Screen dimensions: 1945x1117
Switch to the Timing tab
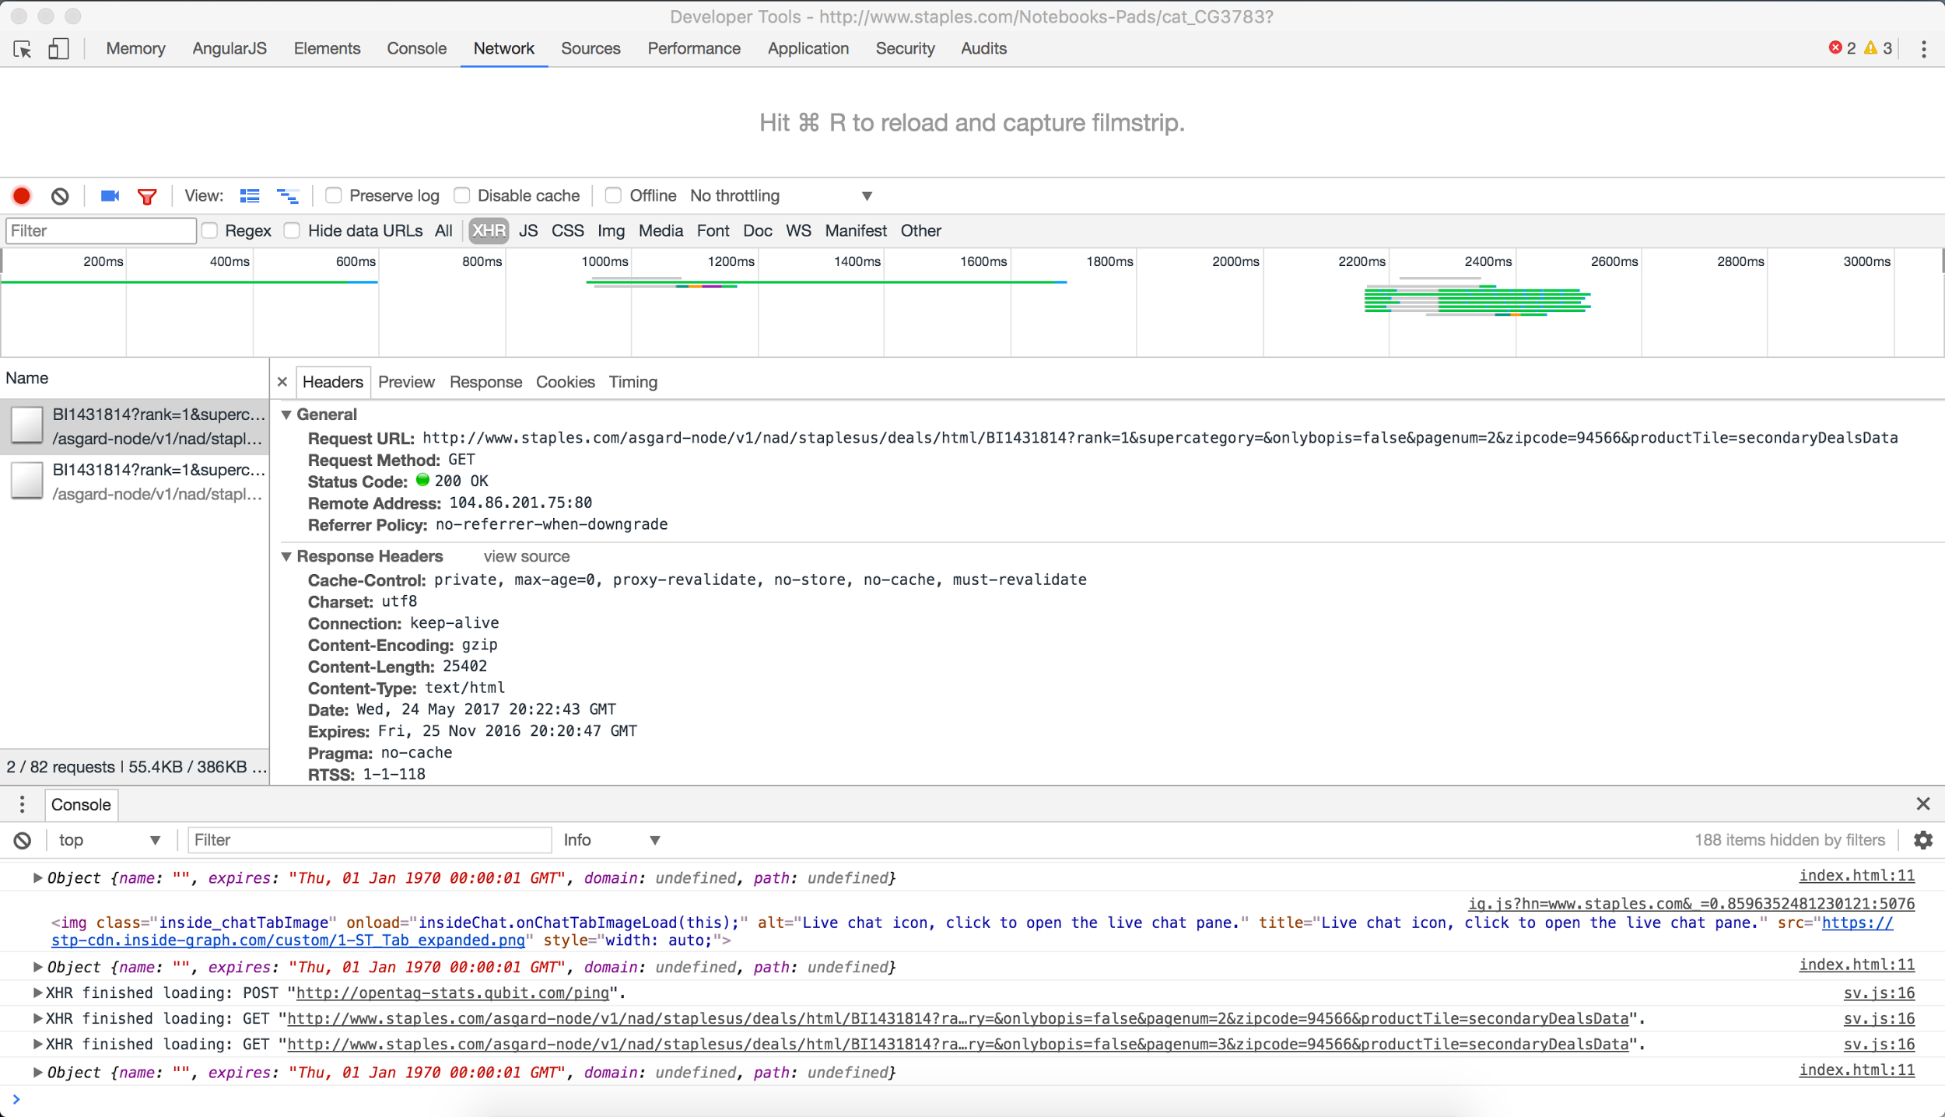click(x=633, y=382)
